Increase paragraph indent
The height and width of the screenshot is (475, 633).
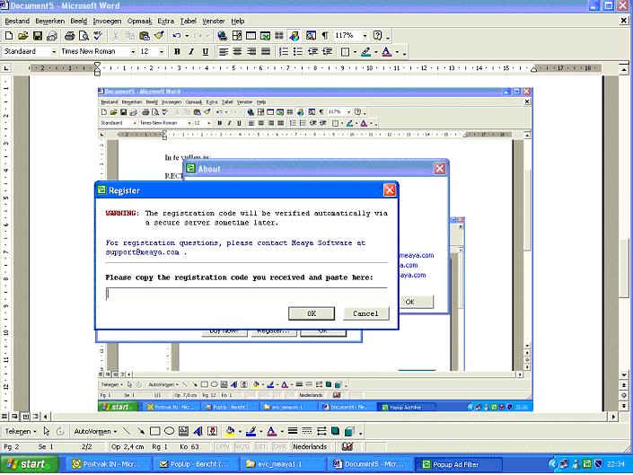(327, 52)
